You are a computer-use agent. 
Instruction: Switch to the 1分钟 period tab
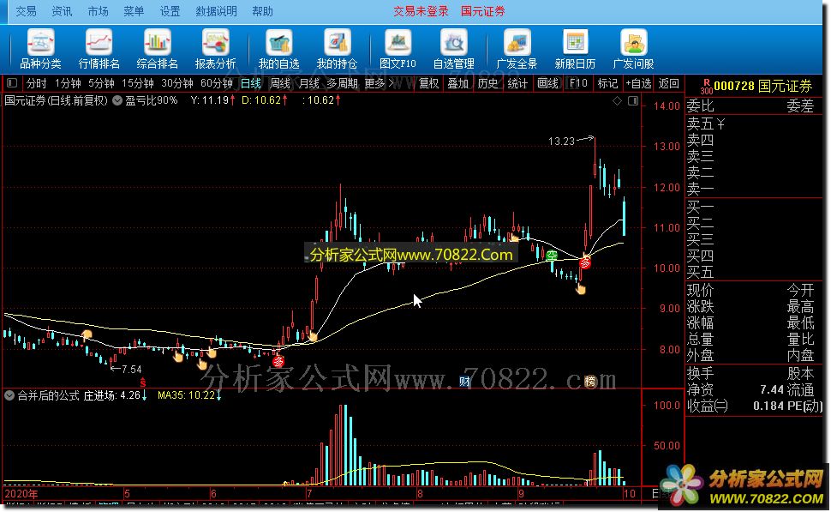click(x=68, y=83)
